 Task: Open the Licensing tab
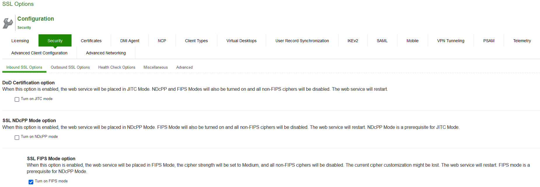point(20,41)
